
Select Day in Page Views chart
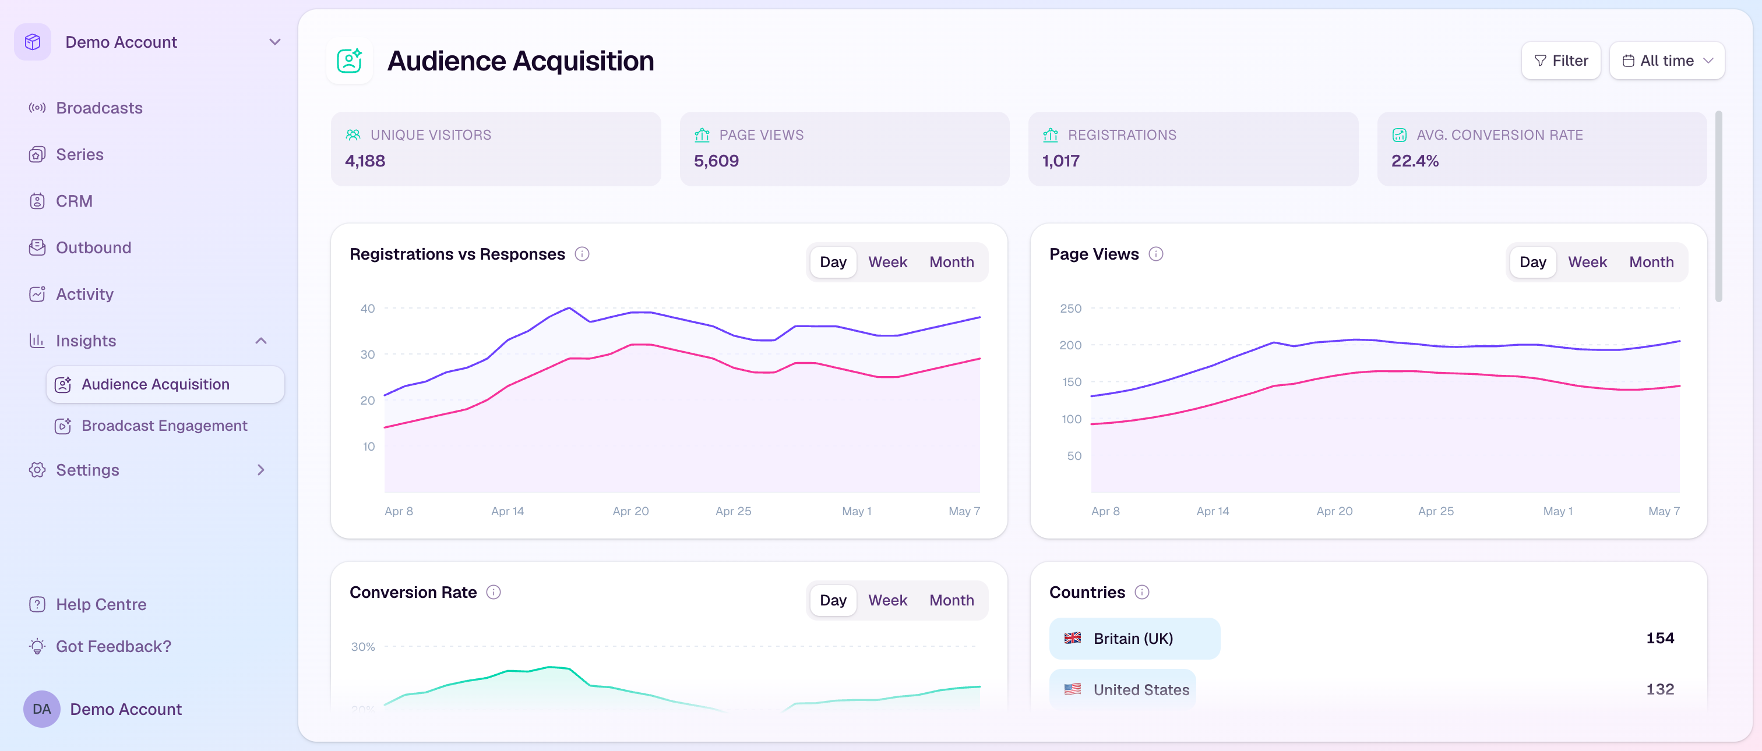pos(1533,263)
